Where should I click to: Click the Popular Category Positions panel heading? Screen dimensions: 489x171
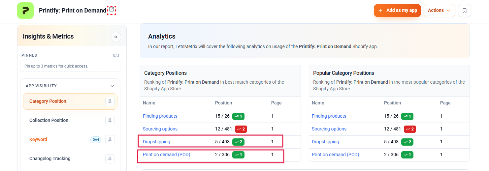pos(343,73)
